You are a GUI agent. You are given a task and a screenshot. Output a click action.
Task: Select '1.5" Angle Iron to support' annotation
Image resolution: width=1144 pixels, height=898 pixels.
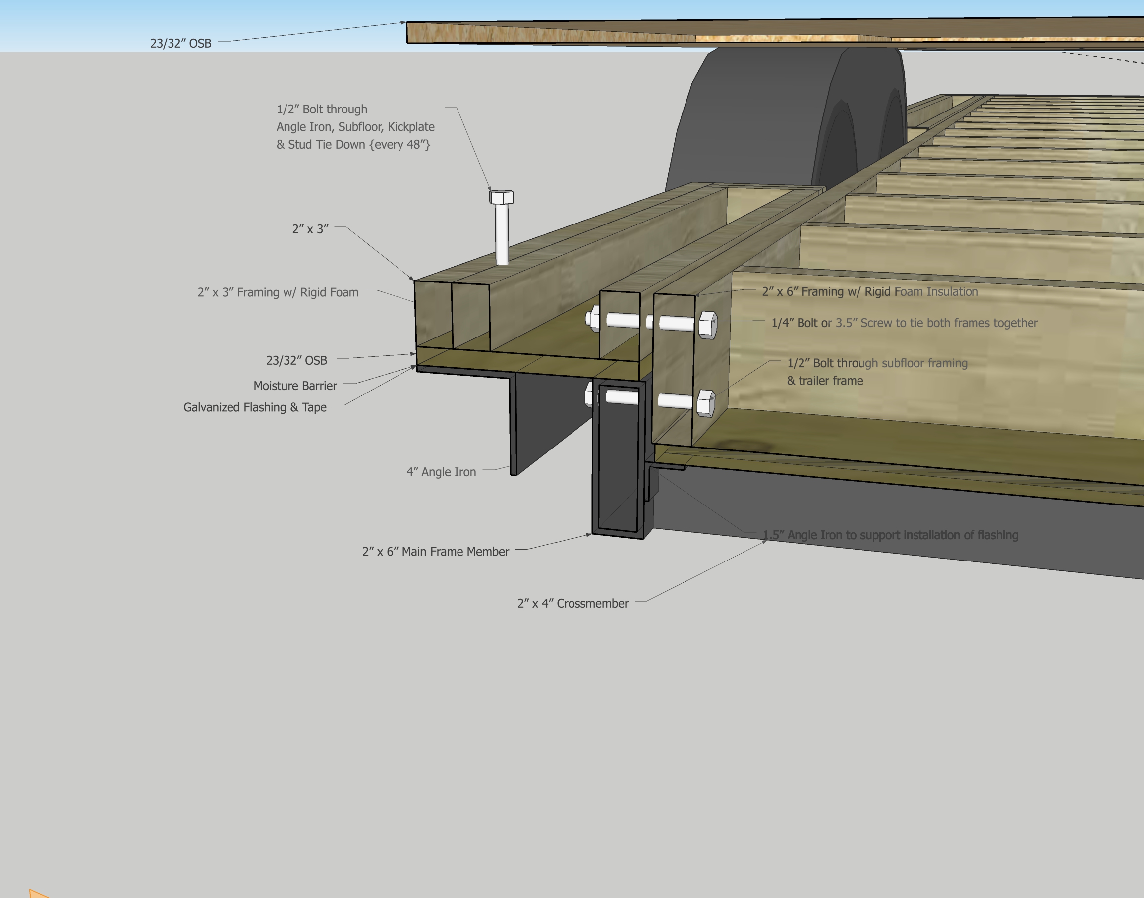890,535
